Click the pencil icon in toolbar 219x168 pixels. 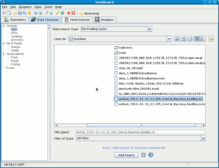pyautogui.click(x=57, y=13)
